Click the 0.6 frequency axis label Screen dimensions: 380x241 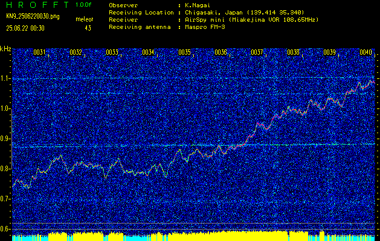(x=5, y=229)
